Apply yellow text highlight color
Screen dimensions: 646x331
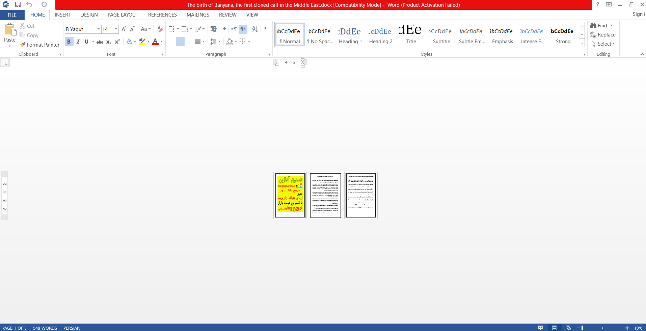click(142, 42)
